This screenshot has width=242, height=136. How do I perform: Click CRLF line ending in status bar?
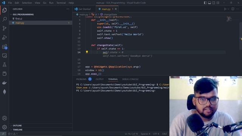click(x=164, y=134)
